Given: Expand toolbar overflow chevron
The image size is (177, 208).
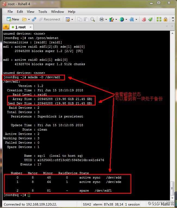Looking at the screenshot, I should coord(173,19).
